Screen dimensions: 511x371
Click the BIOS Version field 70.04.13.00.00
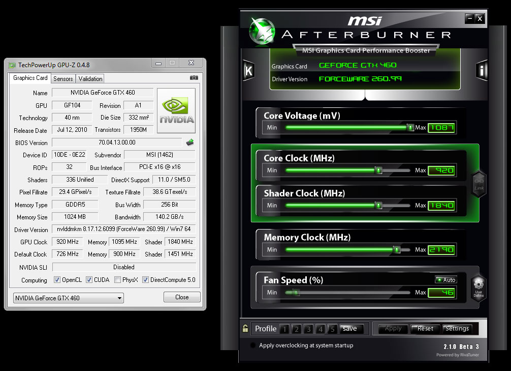[x=117, y=142]
